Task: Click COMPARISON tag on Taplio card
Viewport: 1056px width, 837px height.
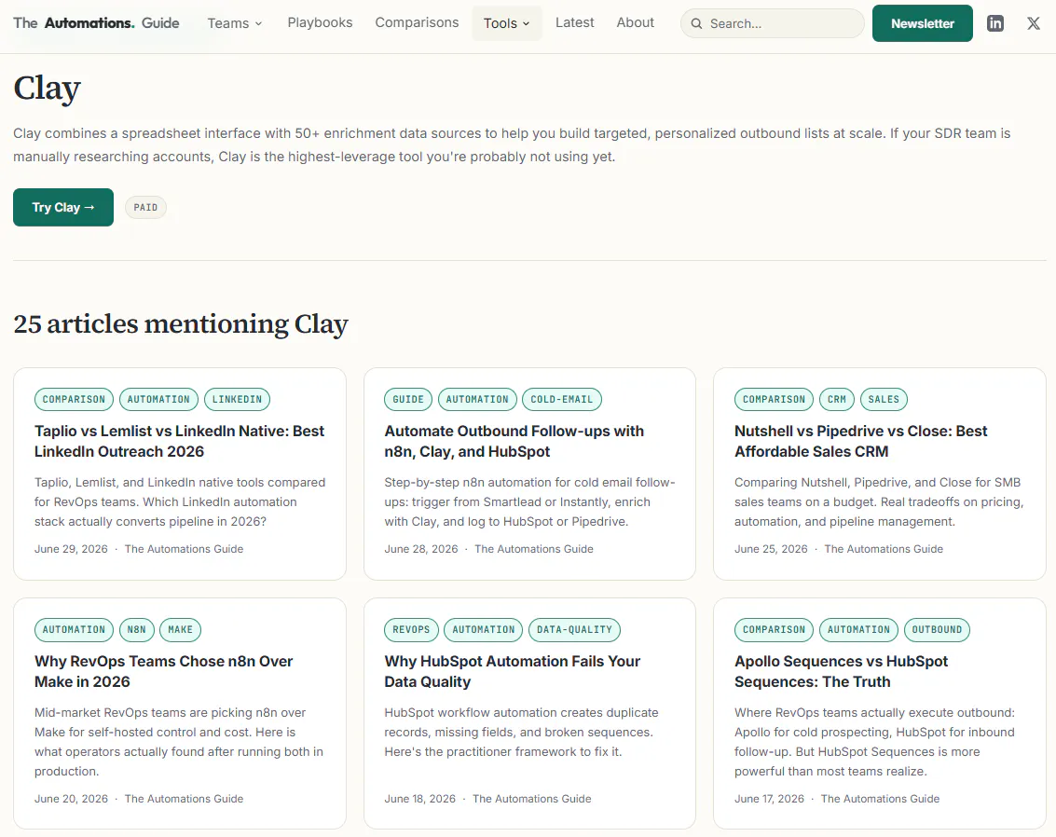Action: [x=74, y=399]
